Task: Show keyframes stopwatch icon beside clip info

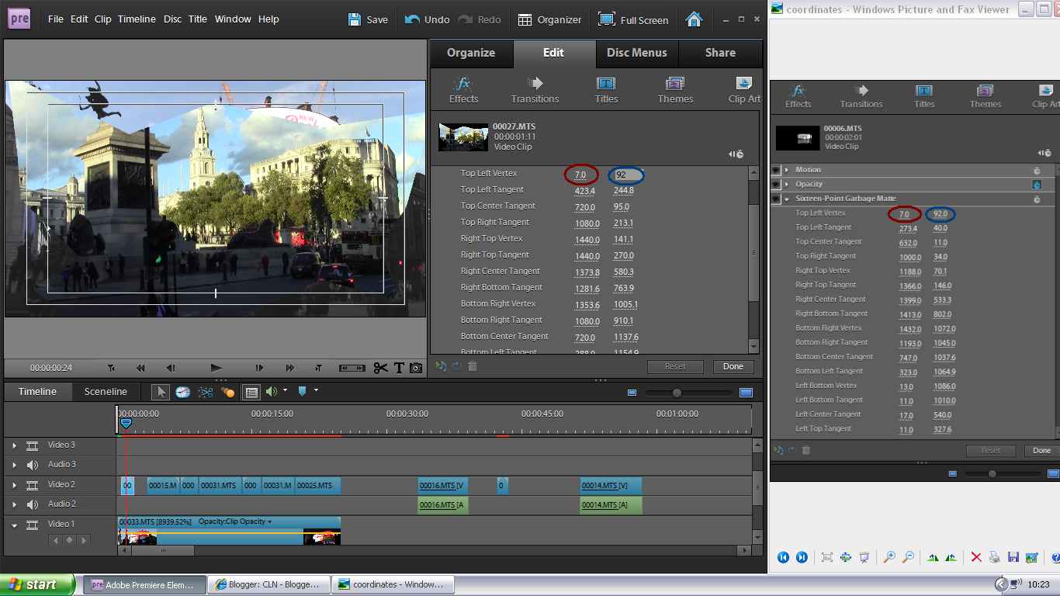Action: click(x=736, y=154)
